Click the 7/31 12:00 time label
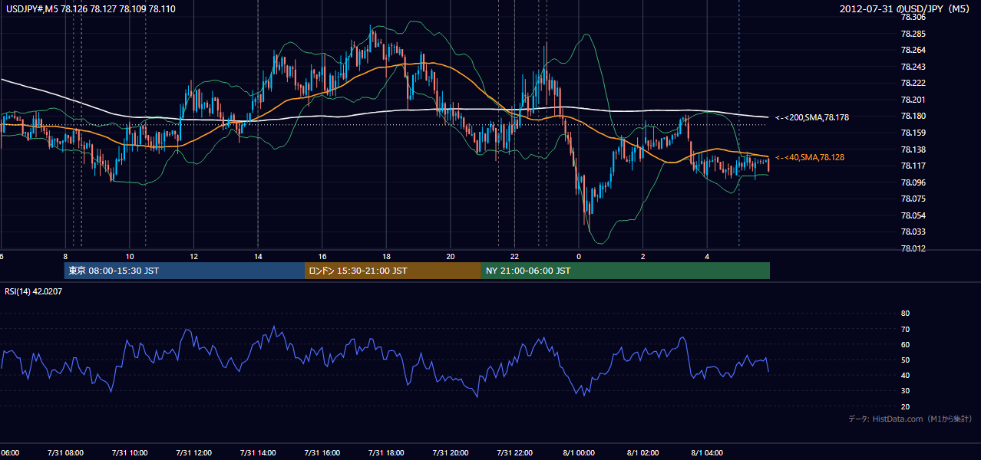 click(x=193, y=453)
